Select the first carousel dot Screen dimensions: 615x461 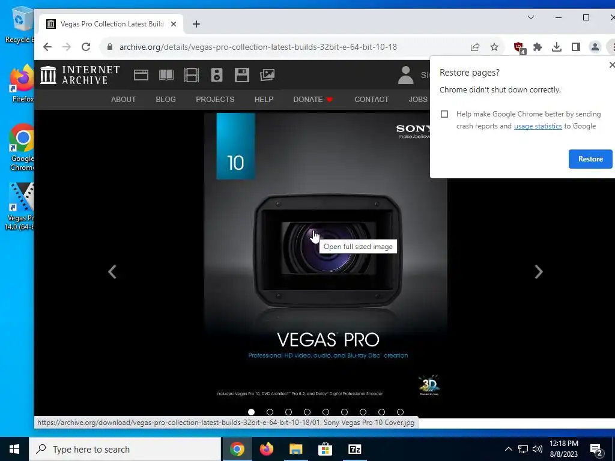(x=252, y=412)
